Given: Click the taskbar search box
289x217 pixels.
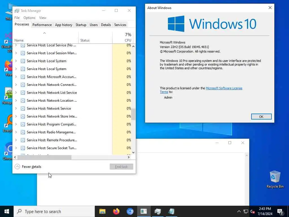Looking at the screenshot, I should pos(54,211).
